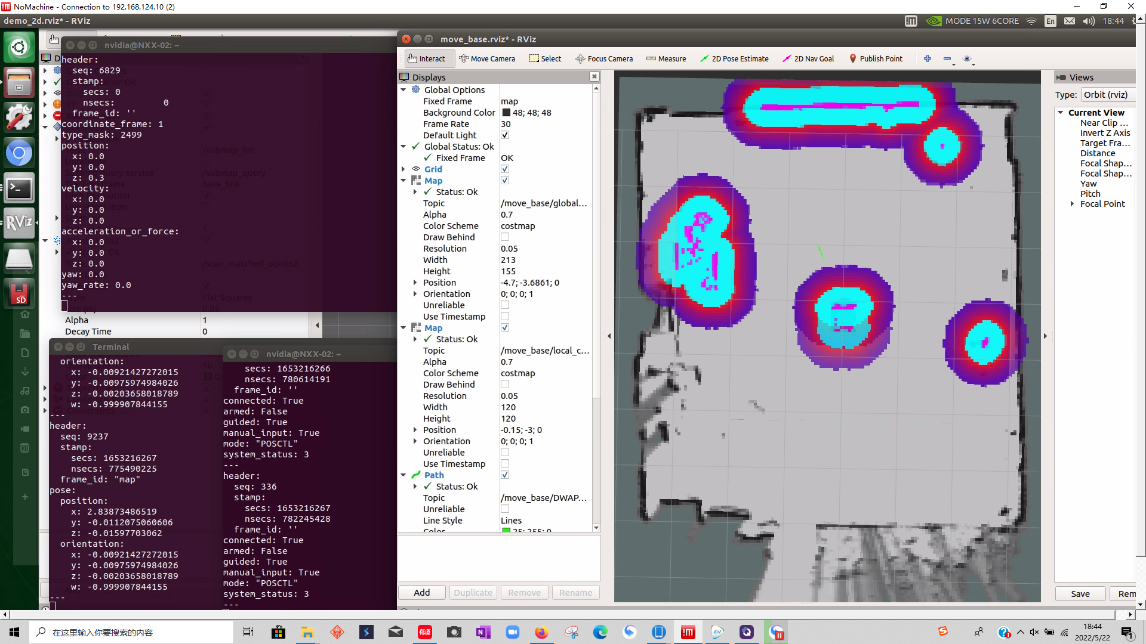Close the Displays panel
Image resolution: width=1146 pixels, height=644 pixels.
pyautogui.click(x=594, y=76)
